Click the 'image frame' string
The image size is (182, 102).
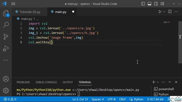[62, 38]
